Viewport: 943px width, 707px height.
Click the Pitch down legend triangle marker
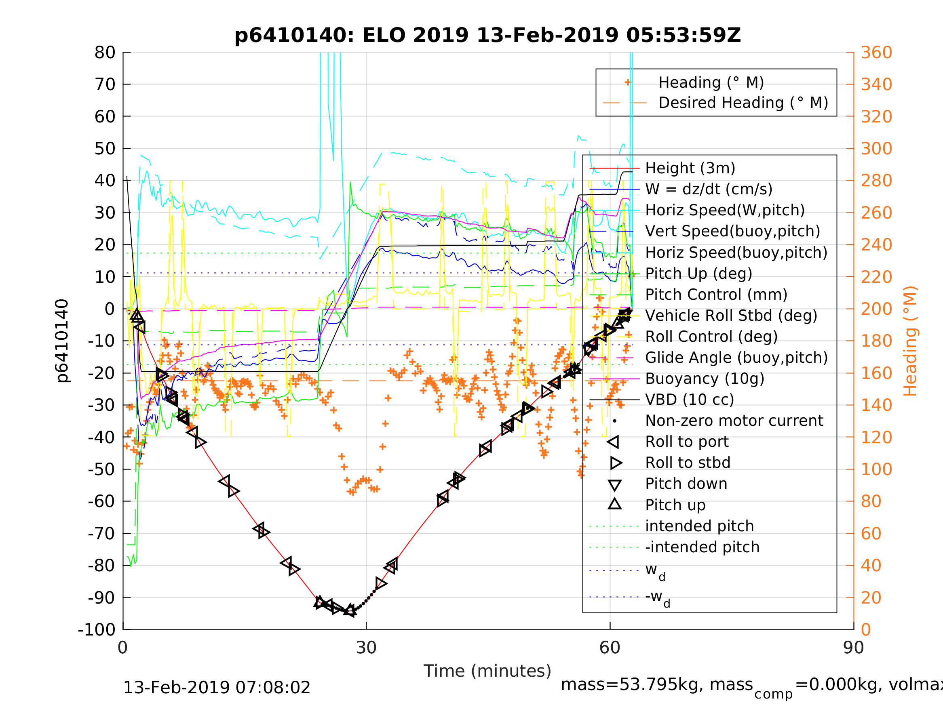click(614, 485)
